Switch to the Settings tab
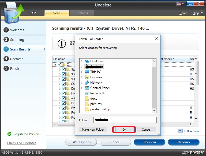 [x=82, y=13]
